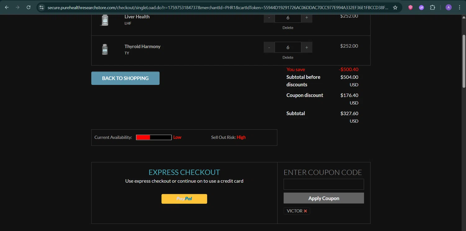Click the Thyroid Harmony product thumbnail
This screenshot has height=231, width=466.
[x=105, y=49]
